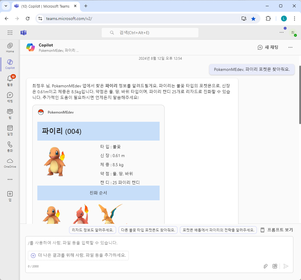Reload the page in the browser

pyautogui.click(x=28, y=19)
